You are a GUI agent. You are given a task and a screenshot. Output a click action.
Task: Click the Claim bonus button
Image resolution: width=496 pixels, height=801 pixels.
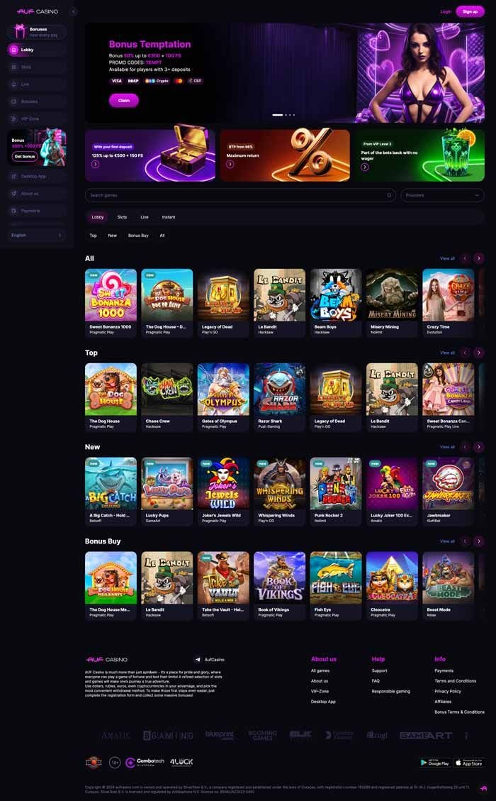click(x=123, y=100)
